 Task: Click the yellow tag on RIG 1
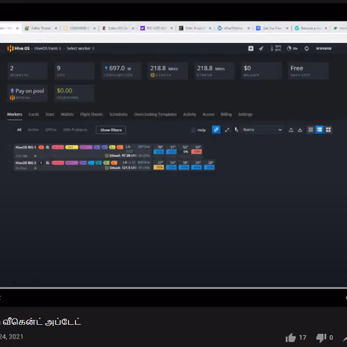click(71, 147)
